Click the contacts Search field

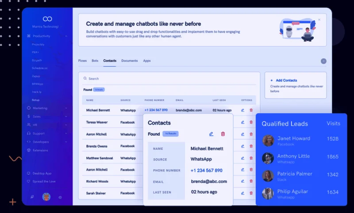tap(169, 79)
